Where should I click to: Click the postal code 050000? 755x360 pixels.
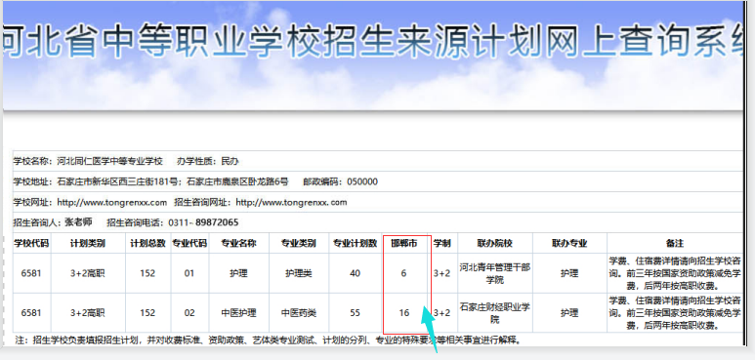[x=362, y=181]
